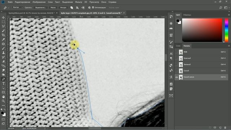231x130 pixels.
Task: Select the Clone Stamp tool
Action: (x=3, y=53)
